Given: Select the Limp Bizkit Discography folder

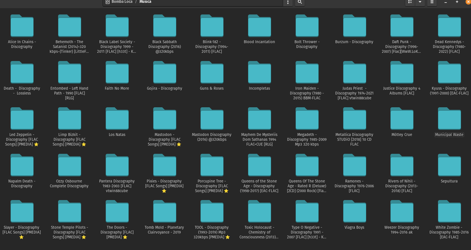Looking at the screenshot, I should coord(69,119).
